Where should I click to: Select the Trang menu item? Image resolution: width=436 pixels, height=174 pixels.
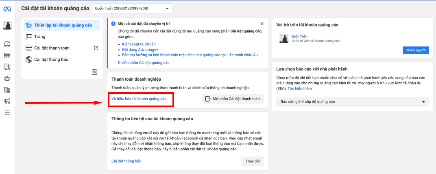(62, 36)
